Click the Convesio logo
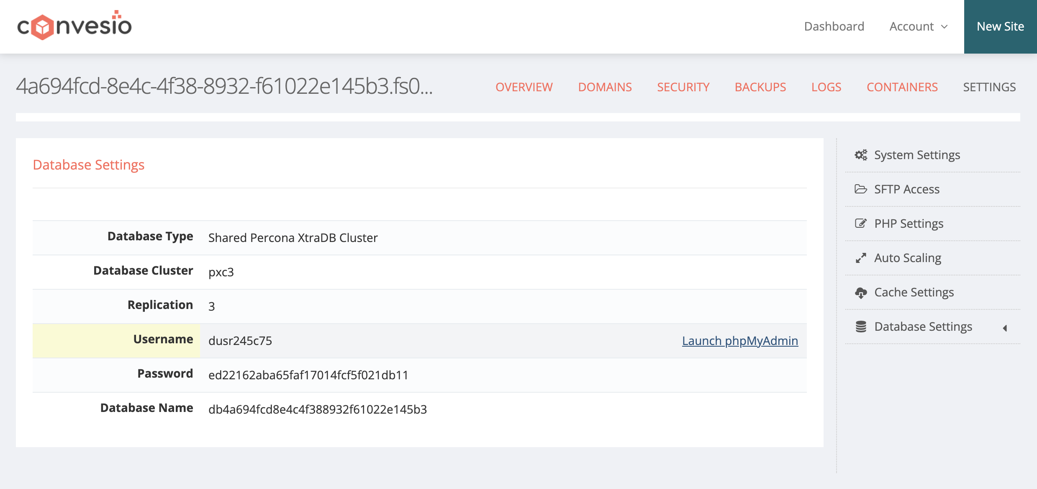This screenshot has width=1037, height=489. click(74, 26)
